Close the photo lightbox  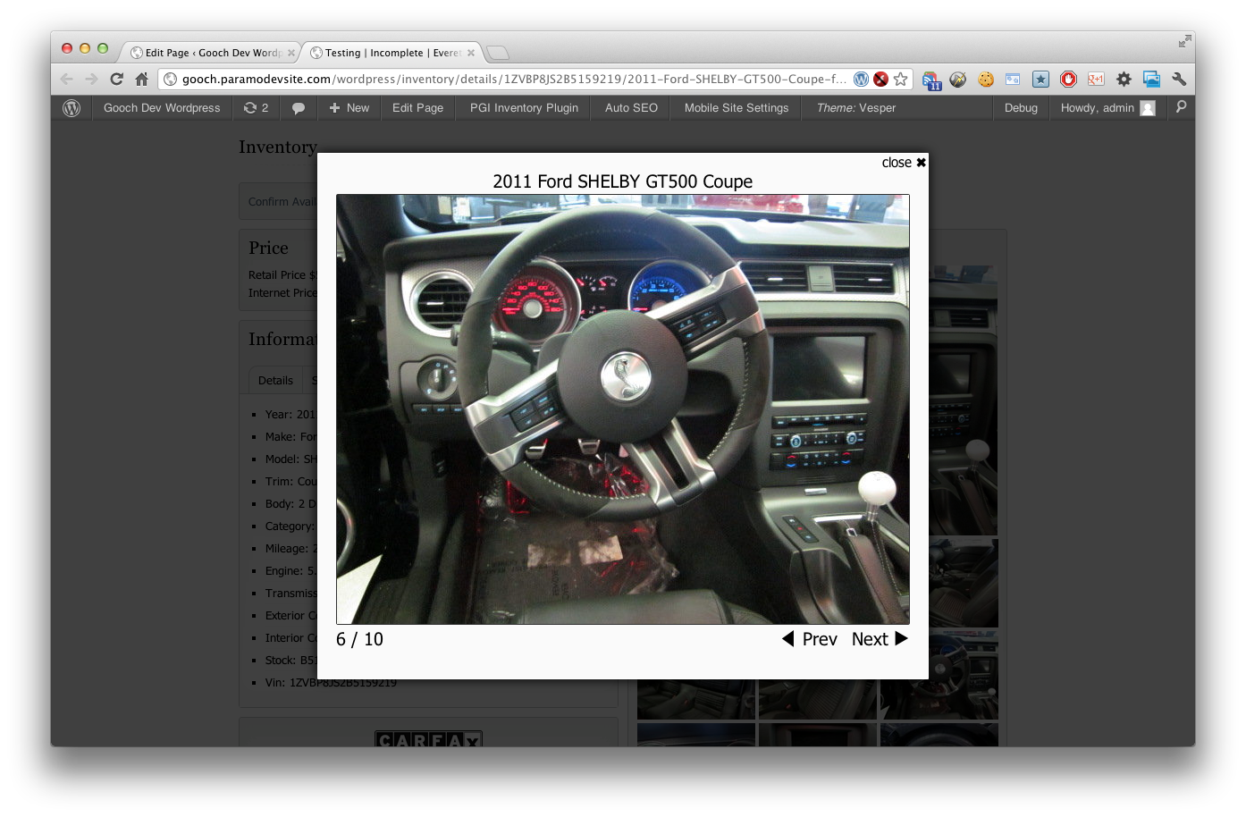pos(904,163)
